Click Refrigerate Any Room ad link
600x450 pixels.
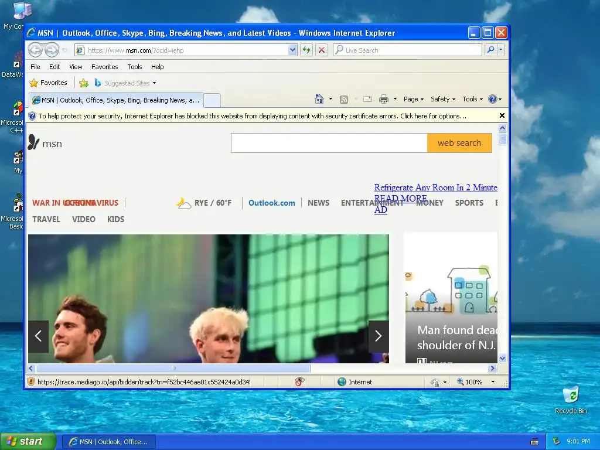pyautogui.click(x=435, y=187)
